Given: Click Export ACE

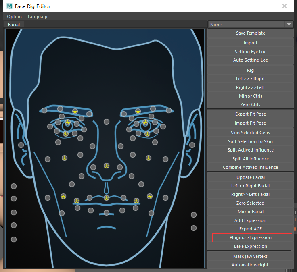Looking at the screenshot, I should pos(251,229).
